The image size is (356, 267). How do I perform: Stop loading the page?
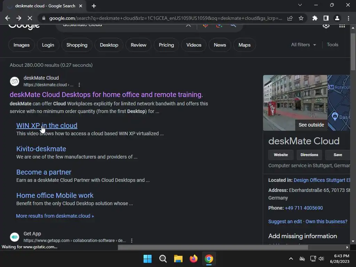(30, 18)
